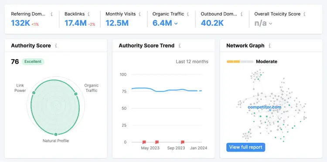The height and width of the screenshot is (162, 327).
Task: Open the 132K referring domains value
Action: coord(20,23)
